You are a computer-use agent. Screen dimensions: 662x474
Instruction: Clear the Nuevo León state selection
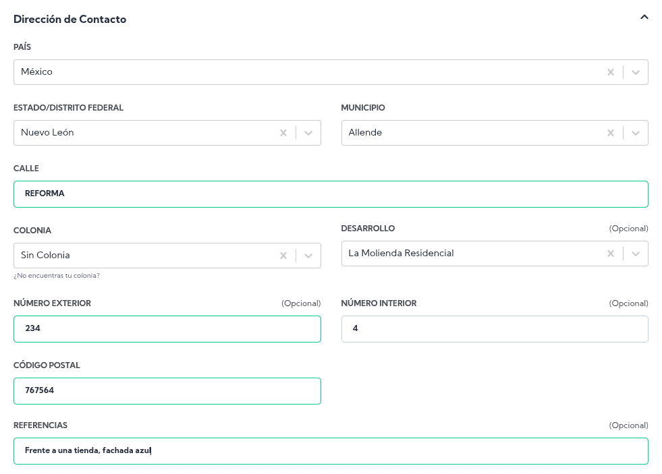(x=283, y=133)
